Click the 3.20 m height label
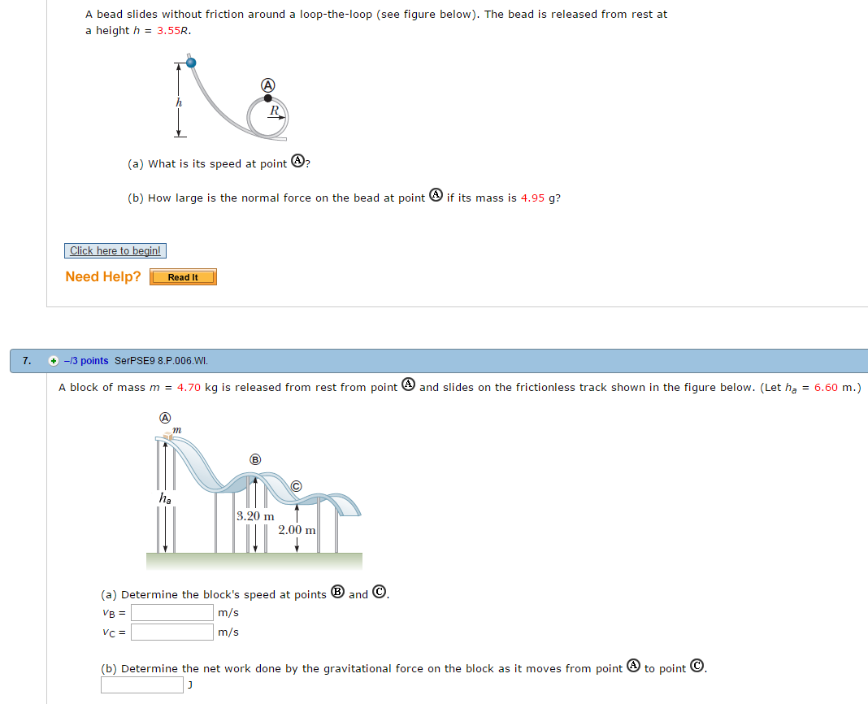The width and height of the screenshot is (868, 704). click(x=255, y=516)
